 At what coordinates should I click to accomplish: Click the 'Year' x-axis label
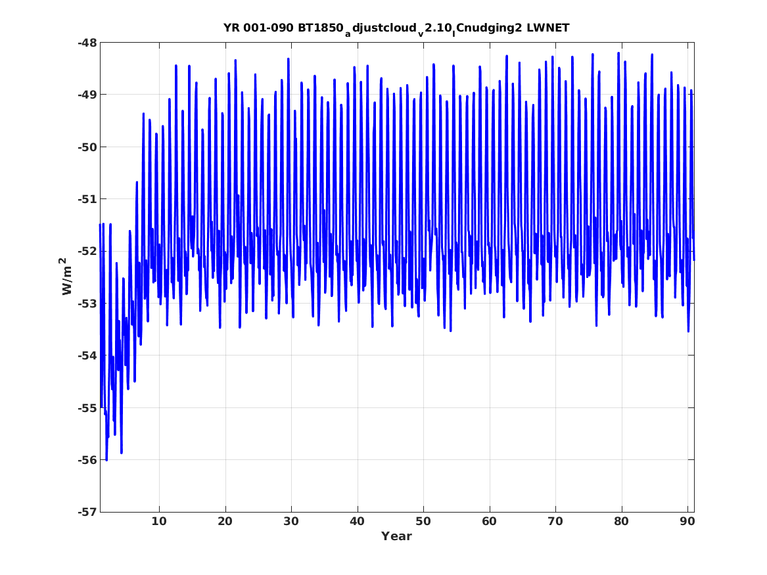point(397,536)
